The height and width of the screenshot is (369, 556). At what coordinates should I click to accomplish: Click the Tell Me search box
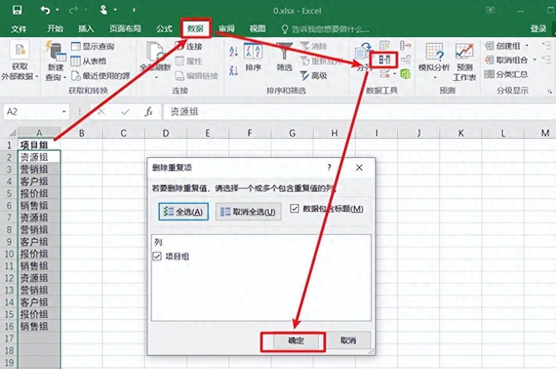[325, 29]
